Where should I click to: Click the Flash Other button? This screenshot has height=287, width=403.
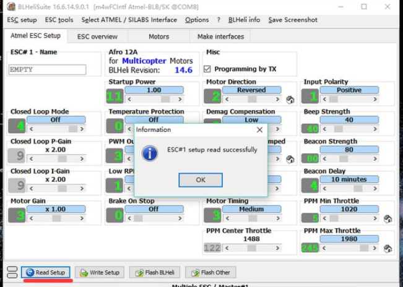pyautogui.click(x=210, y=272)
